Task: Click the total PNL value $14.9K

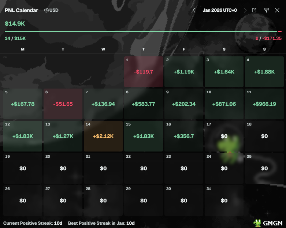Action: point(15,23)
